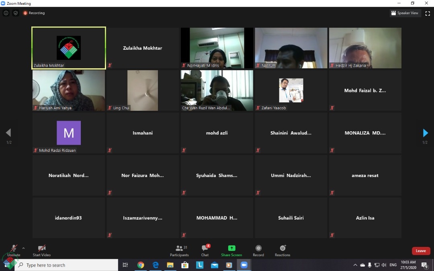Screen dimensions: 434x271
Task: Click muted mic icon on Azlin Isa tile
Action: [x=332, y=235]
